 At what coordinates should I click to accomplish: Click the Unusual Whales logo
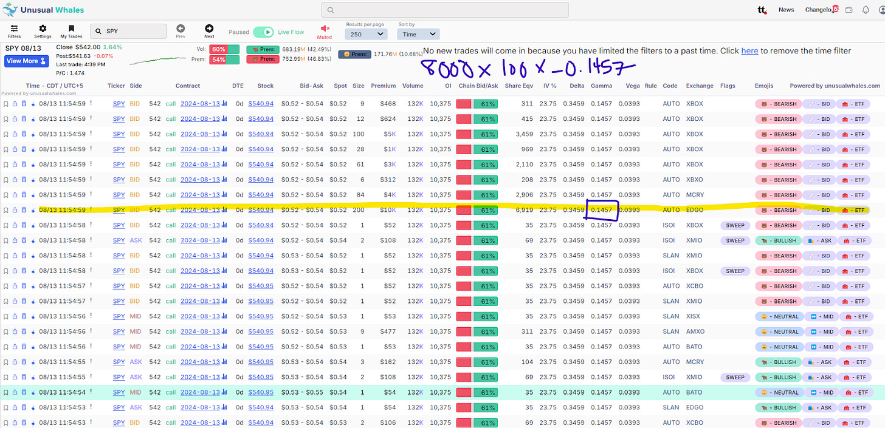click(x=43, y=10)
